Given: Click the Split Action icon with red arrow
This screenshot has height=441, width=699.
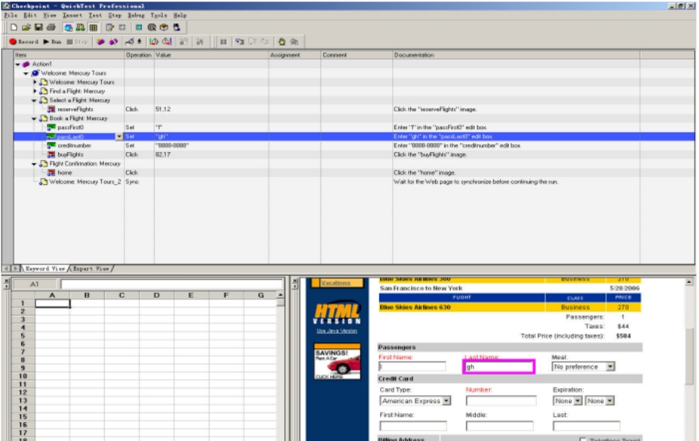Looking at the screenshot, I should click(154, 42).
